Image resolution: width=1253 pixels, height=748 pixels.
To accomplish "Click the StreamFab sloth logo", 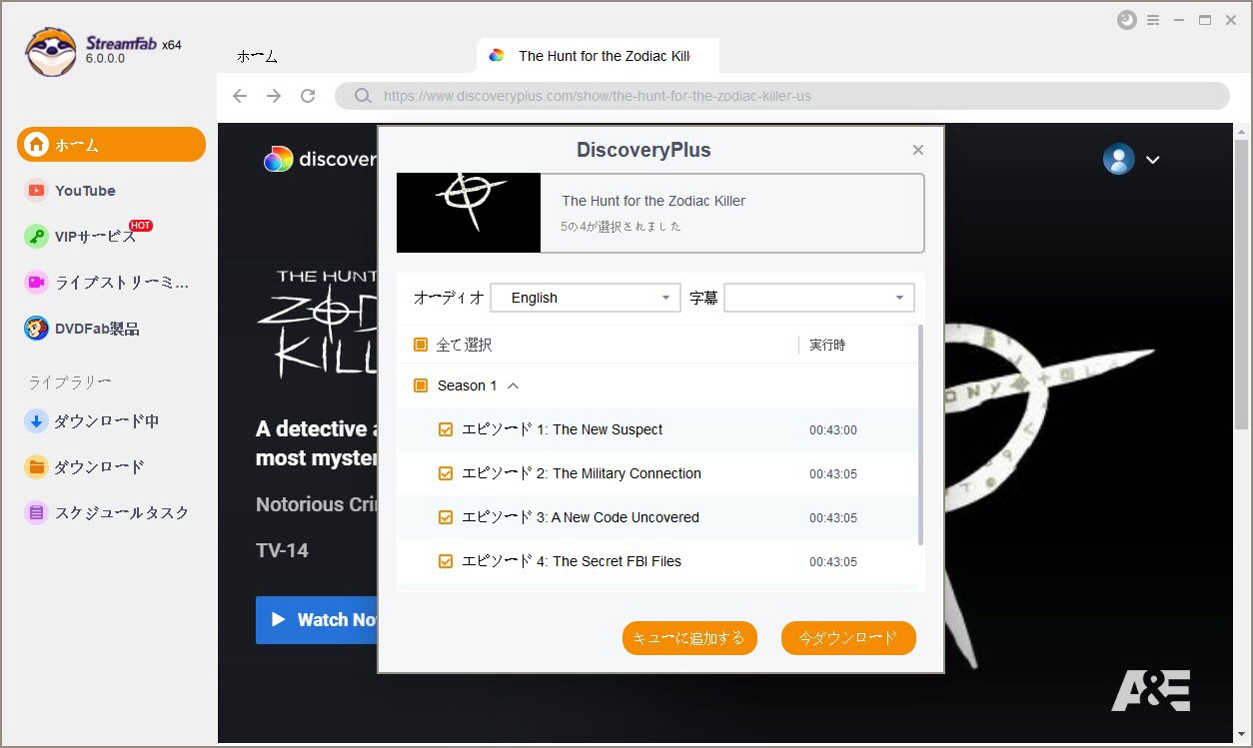I will coord(51,52).
